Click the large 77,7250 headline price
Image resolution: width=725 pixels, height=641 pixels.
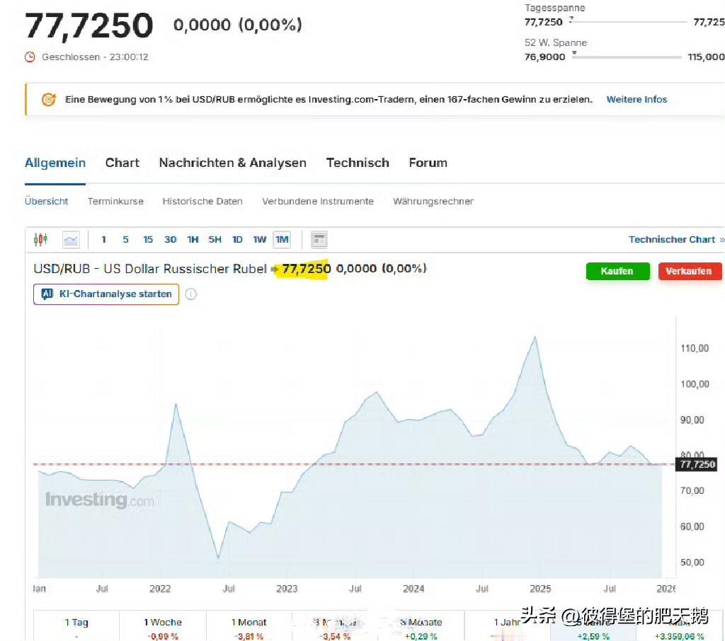click(x=89, y=25)
